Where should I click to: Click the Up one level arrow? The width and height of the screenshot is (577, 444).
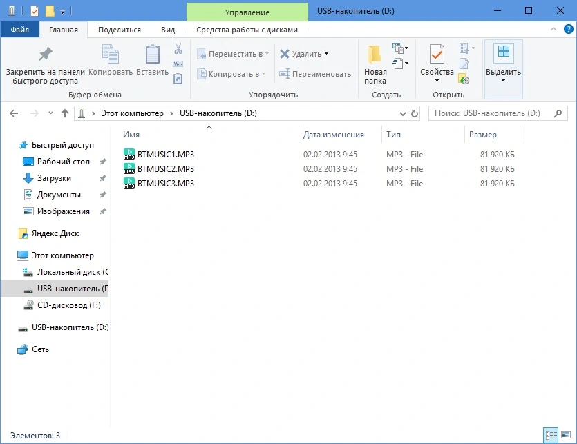pos(65,113)
